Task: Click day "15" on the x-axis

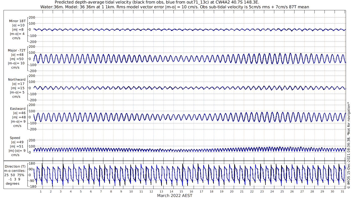Action: coord(181,191)
